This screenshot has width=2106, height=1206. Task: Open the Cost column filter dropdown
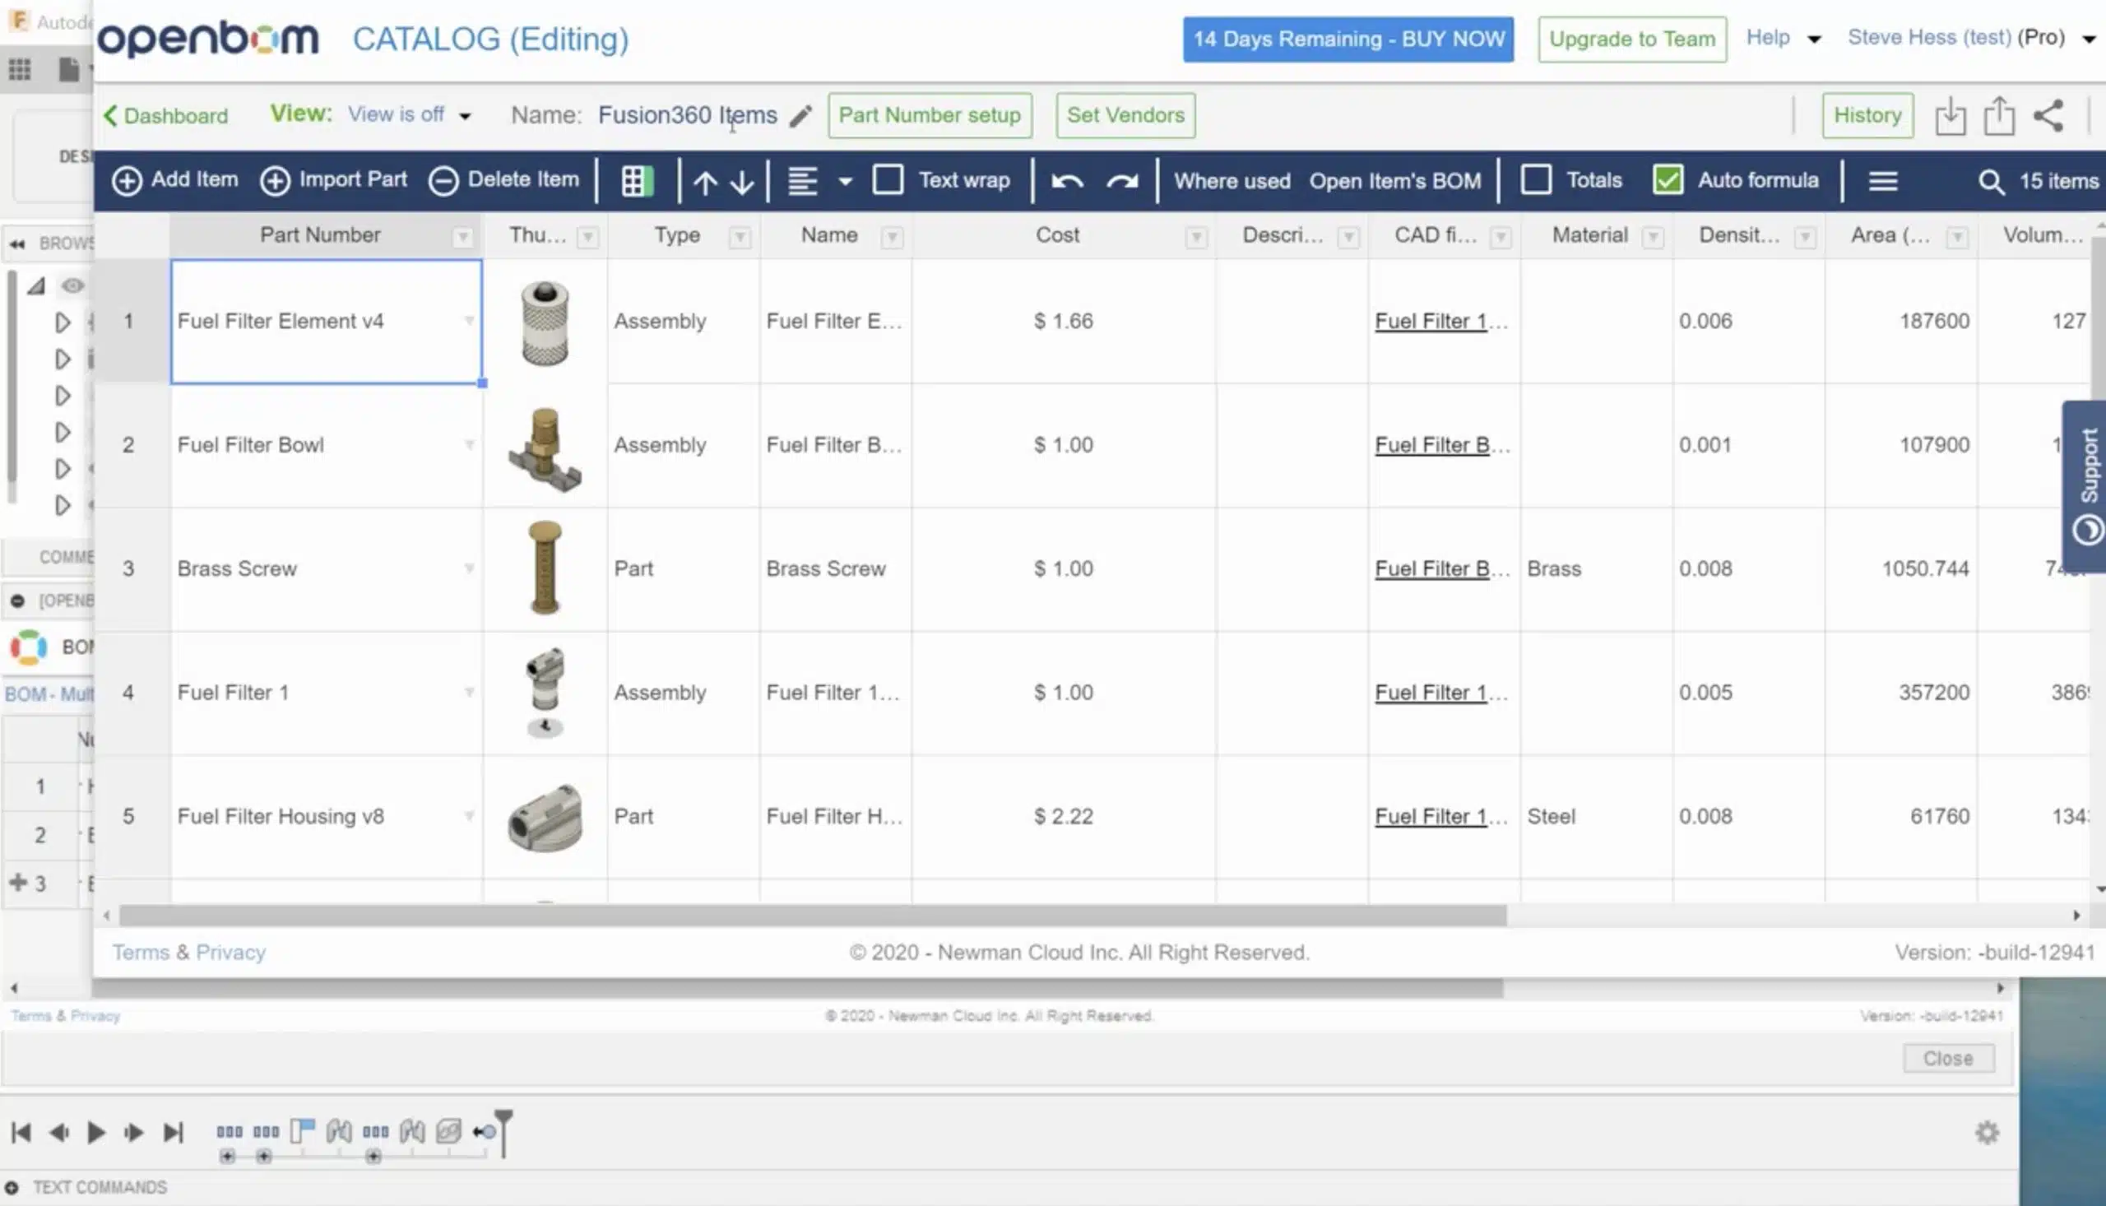tap(1196, 238)
